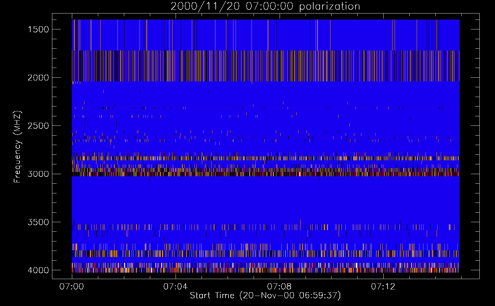Select the 3000 frequency axis label

[x=38, y=174]
